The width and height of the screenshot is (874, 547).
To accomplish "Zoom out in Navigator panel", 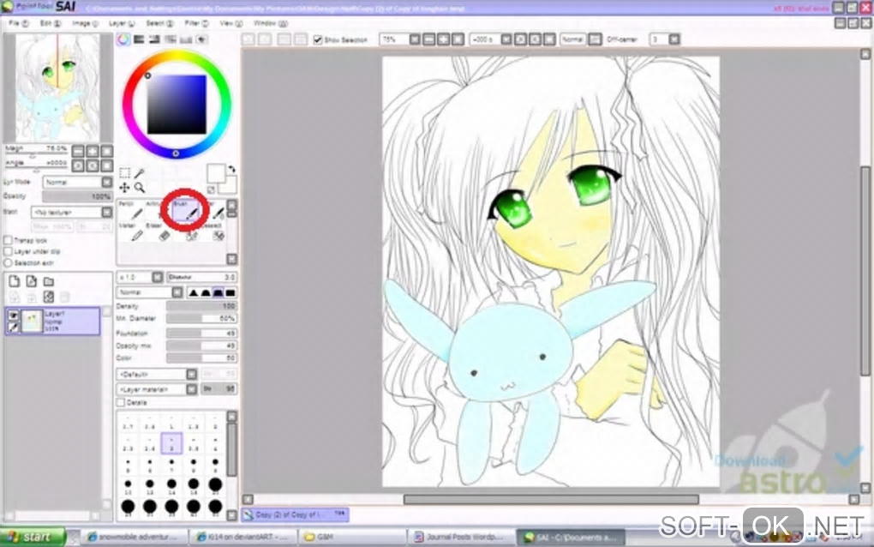I will (79, 151).
